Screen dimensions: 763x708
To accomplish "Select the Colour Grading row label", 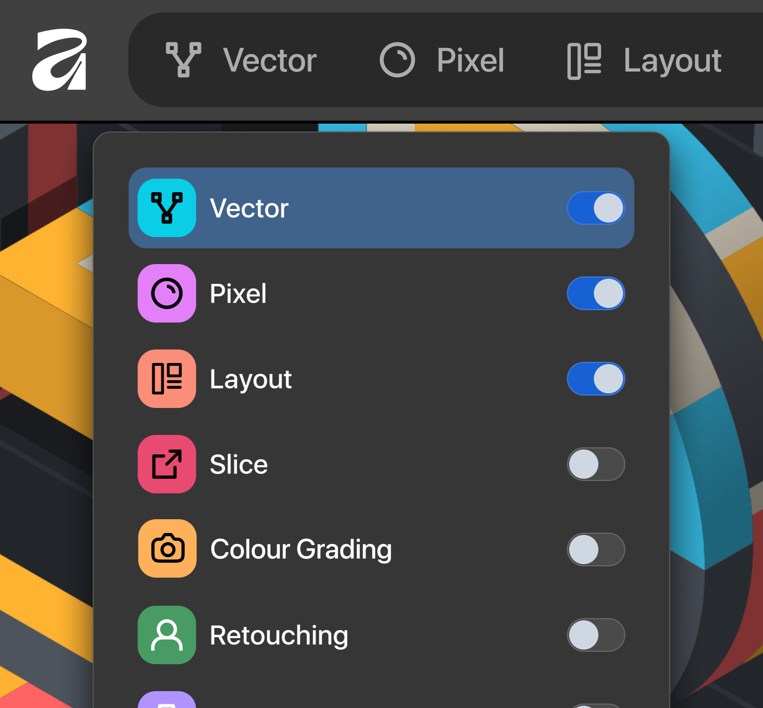I will tap(301, 550).
